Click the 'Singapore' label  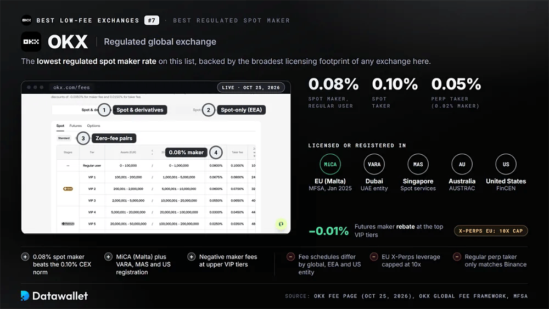click(418, 181)
